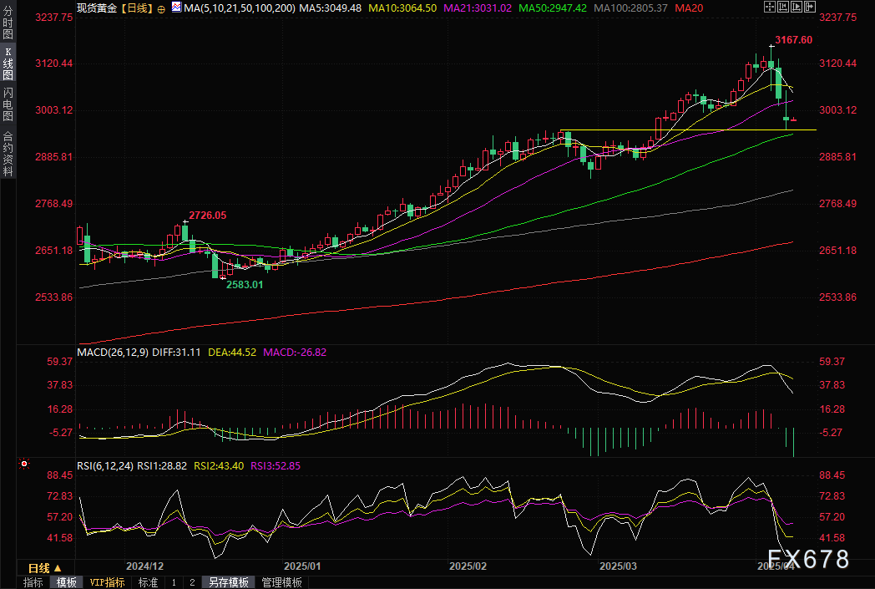Screen dimensions: 875x589
Task: Switch to the 指标 bottom tab
Action: point(33,582)
